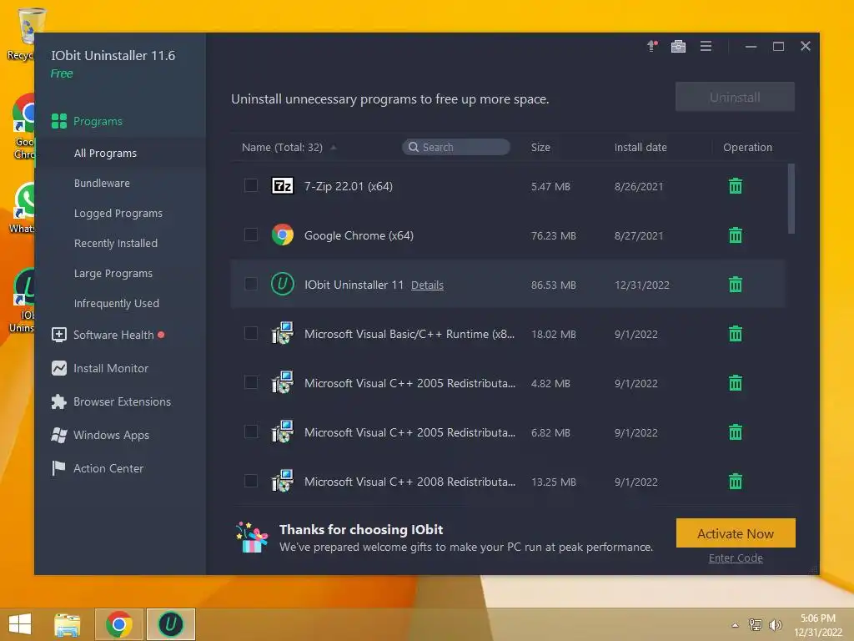Click the Windows Apps sidebar icon
The height and width of the screenshot is (641, 854).
pos(59,435)
